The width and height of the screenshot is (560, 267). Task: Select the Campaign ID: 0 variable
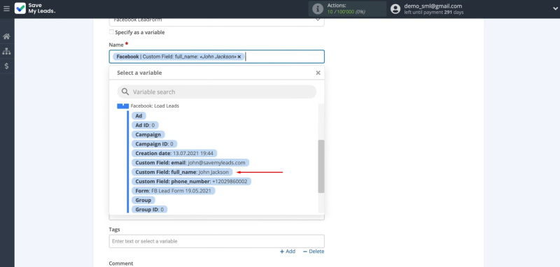154,144
